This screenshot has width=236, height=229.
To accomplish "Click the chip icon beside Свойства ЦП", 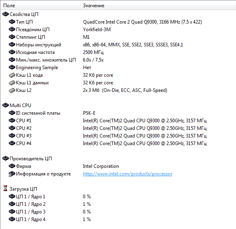I will click(x=6, y=14).
